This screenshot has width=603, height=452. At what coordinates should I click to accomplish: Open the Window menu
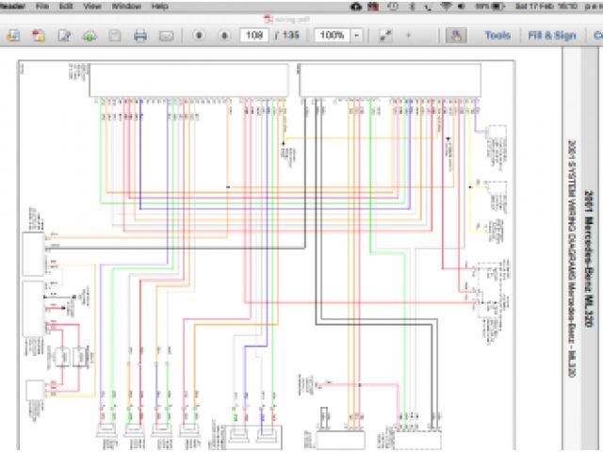(126, 6)
